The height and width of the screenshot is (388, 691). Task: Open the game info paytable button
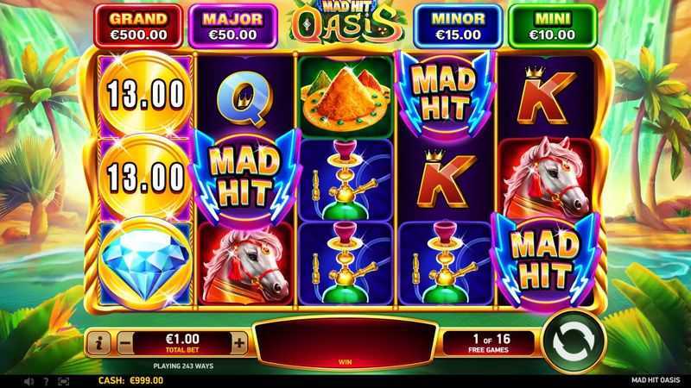click(98, 343)
